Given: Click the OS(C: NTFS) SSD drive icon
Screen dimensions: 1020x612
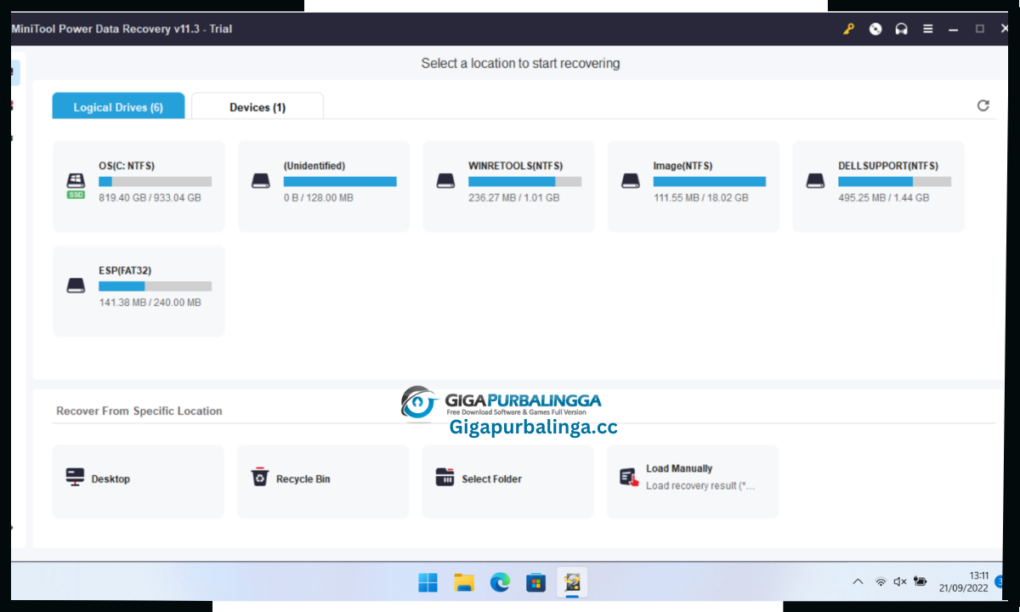Looking at the screenshot, I should click(x=76, y=185).
